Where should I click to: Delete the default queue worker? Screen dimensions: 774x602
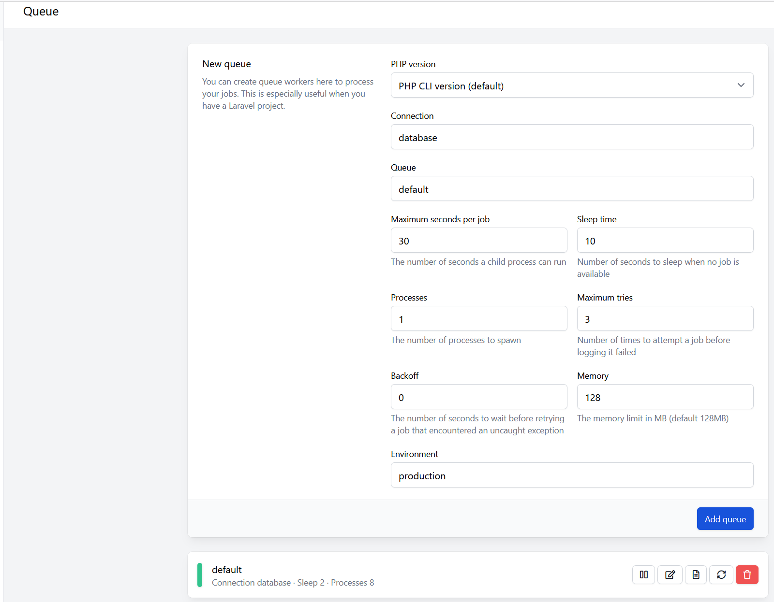747,574
